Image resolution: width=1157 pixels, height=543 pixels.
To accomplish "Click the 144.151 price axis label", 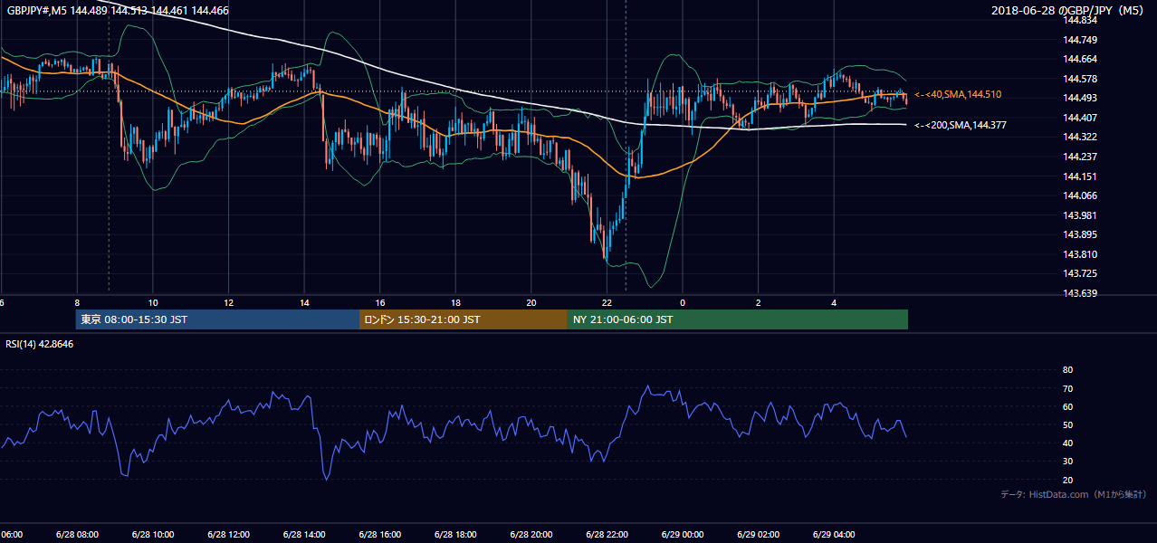I will tap(1079, 176).
